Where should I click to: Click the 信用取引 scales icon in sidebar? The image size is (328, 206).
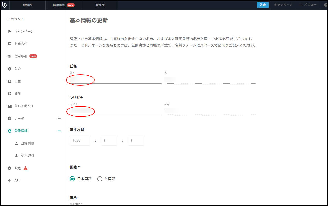click(x=10, y=56)
